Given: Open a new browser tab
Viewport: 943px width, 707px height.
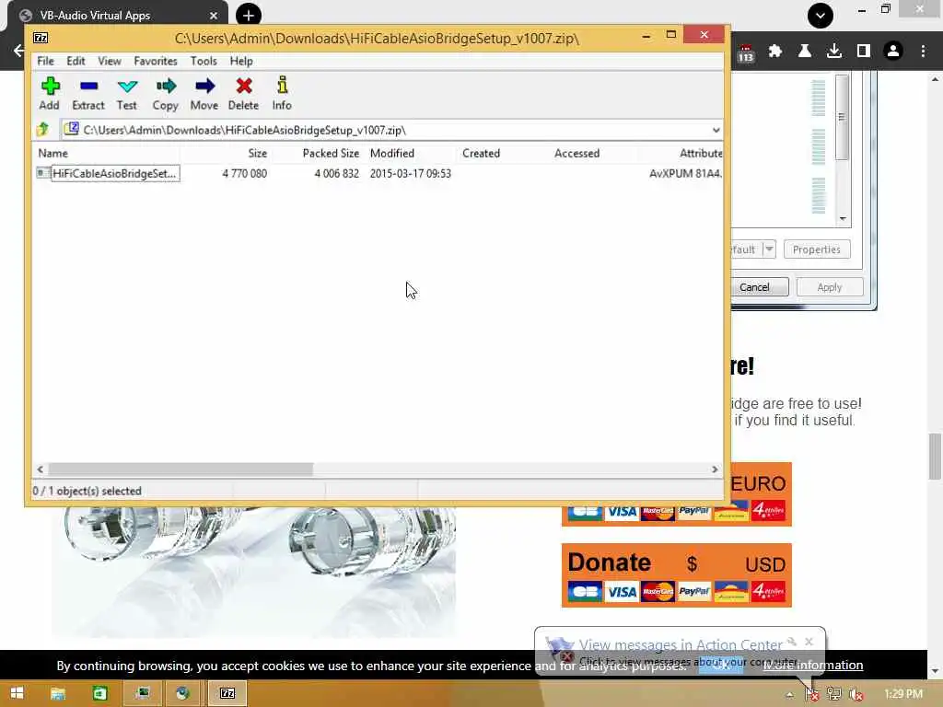Looking at the screenshot, I should click(x=249, y=15).
